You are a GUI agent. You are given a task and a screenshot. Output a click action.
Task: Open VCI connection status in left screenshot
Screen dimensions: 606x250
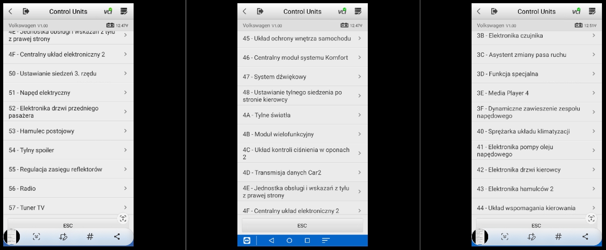108,11
